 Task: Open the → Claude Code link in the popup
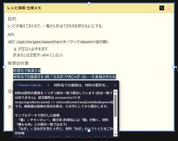[x=29, y=85]
